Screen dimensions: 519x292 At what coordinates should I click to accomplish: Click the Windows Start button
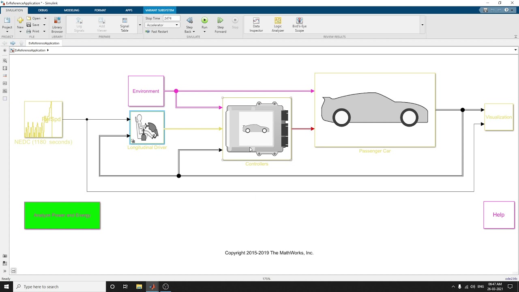coord(6,287)
